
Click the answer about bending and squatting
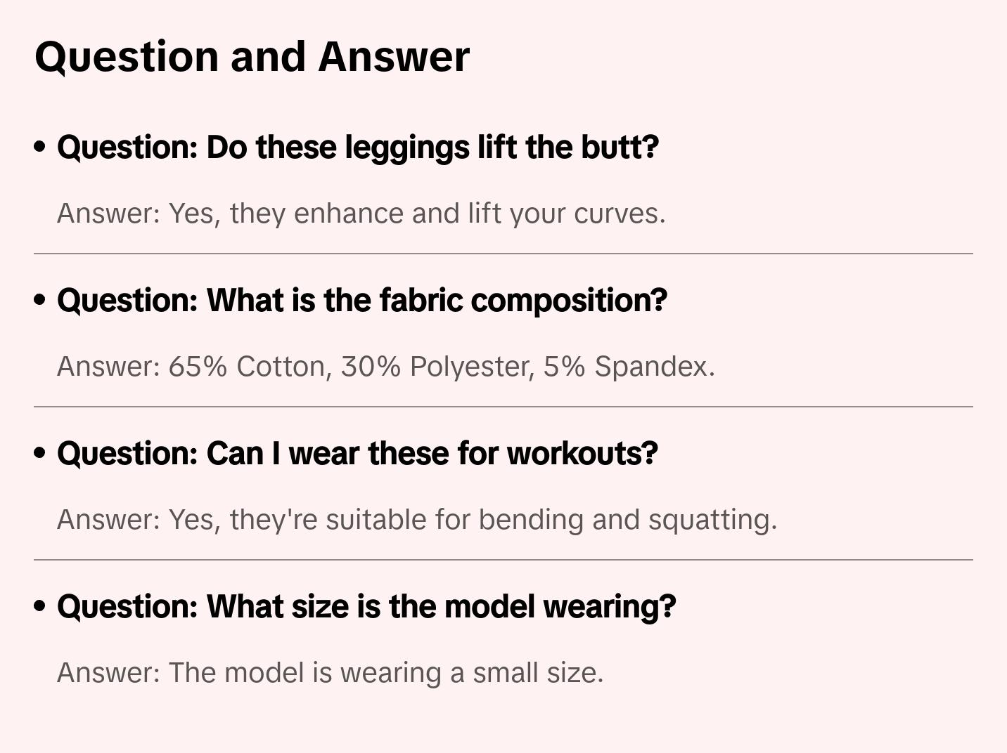point(417,520)
